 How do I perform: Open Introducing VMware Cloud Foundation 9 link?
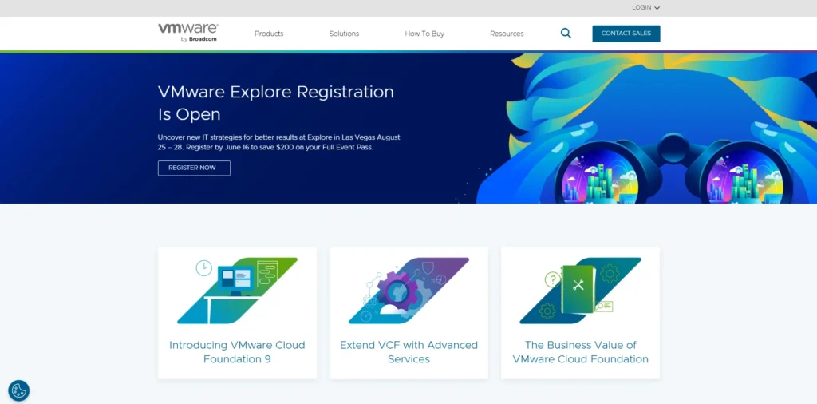[x=237, y=352]
